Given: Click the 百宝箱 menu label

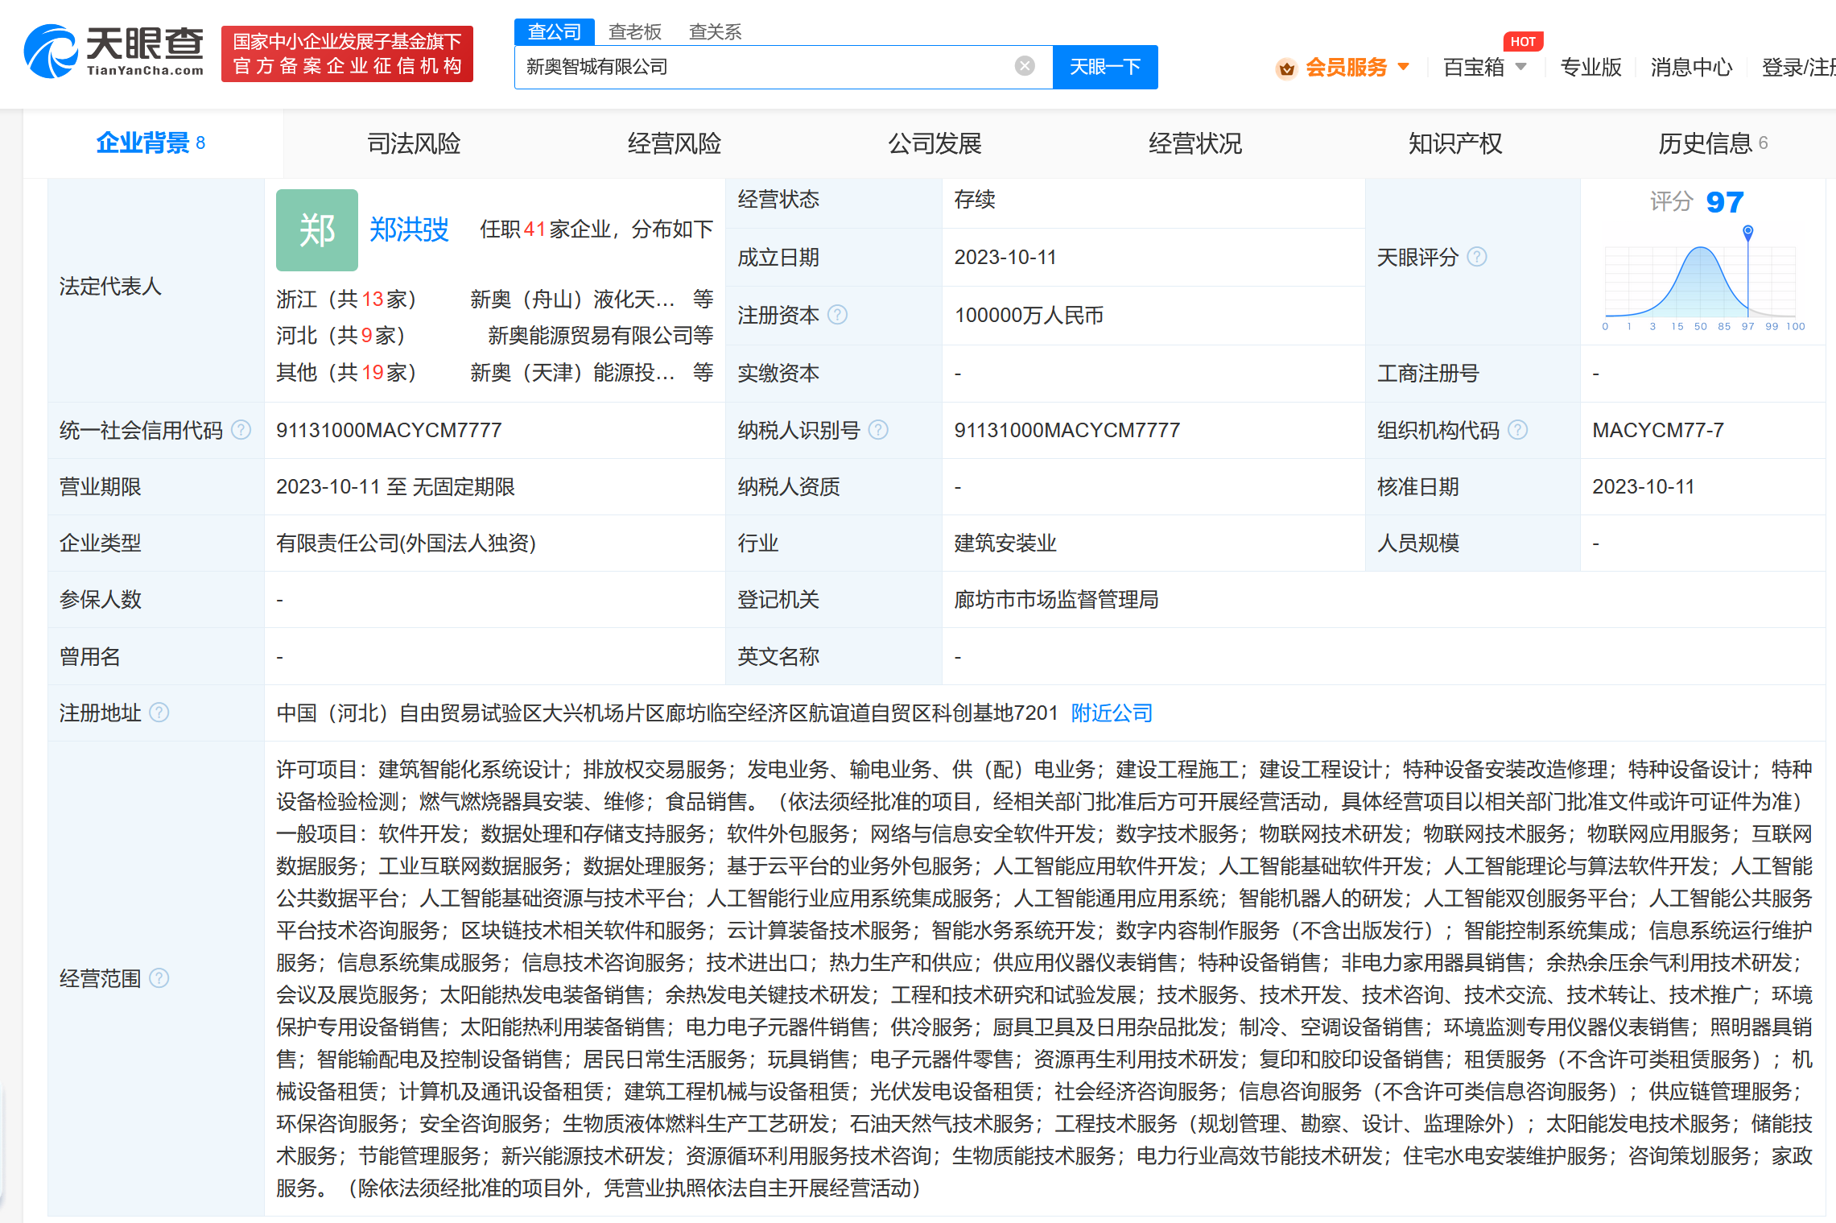Looking at the screenshot, I should (1474, 67).
